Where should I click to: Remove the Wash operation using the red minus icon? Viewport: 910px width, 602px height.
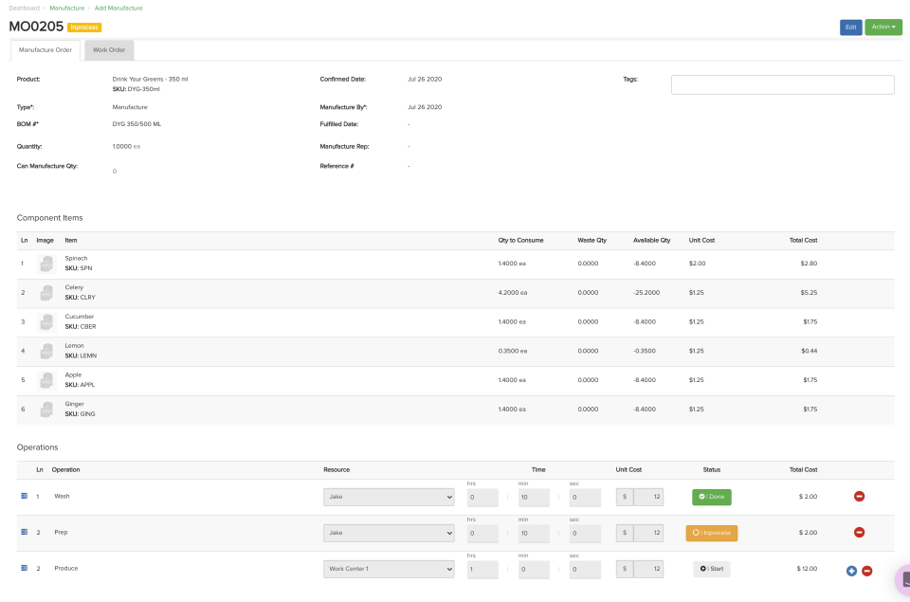click(x=859, y=496)
